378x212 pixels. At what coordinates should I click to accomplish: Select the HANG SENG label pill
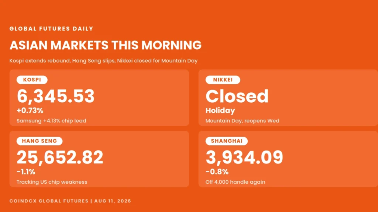coord(39,141)
